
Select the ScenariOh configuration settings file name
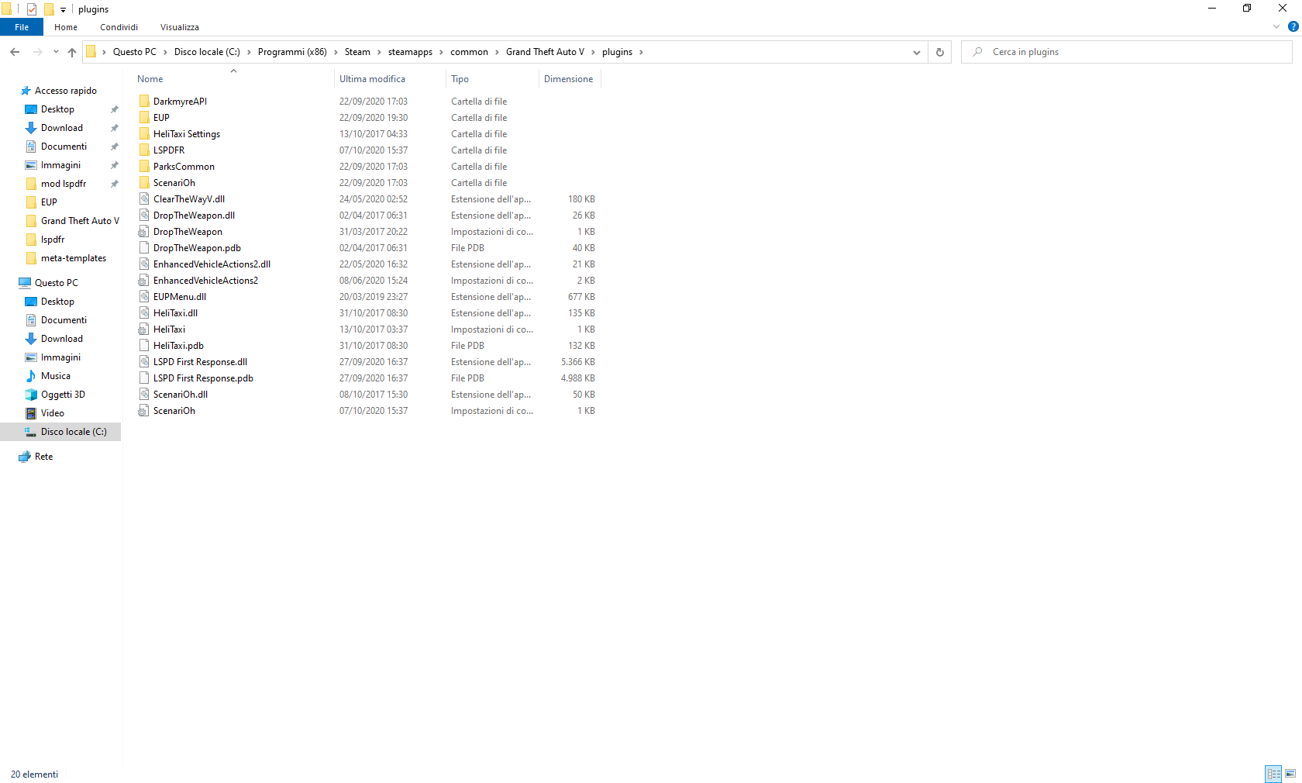(x=174, y=411)
